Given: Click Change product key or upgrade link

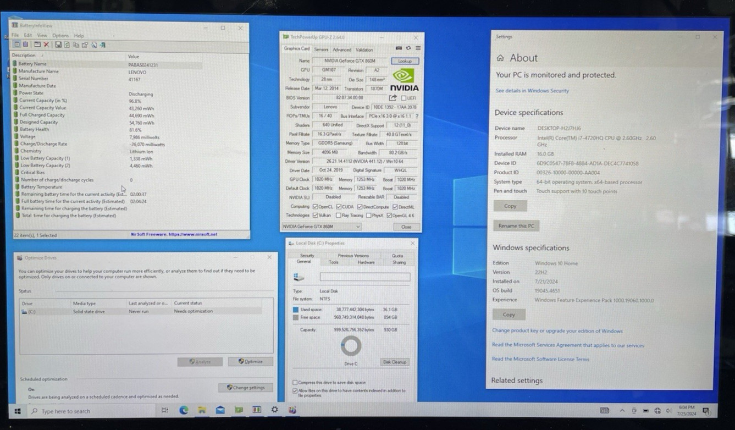Looking at the screenshot, I should [557, 331].
